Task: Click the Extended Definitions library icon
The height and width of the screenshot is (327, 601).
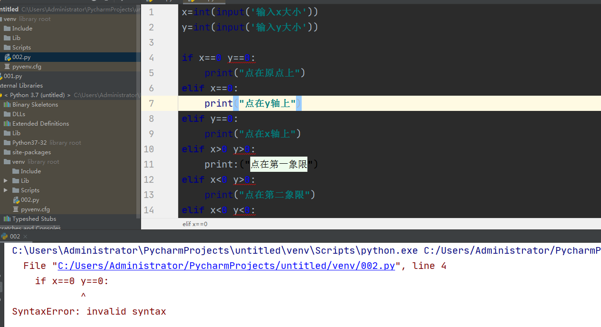Action: [7, 124]
